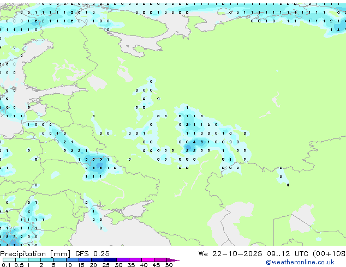The width and height of the screenshot is (346, 267).
Task: Click the '40' legend scale label
Action: (x=144, y=265)
